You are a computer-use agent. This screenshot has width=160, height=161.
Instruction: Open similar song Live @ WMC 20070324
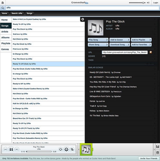(105, 91)
